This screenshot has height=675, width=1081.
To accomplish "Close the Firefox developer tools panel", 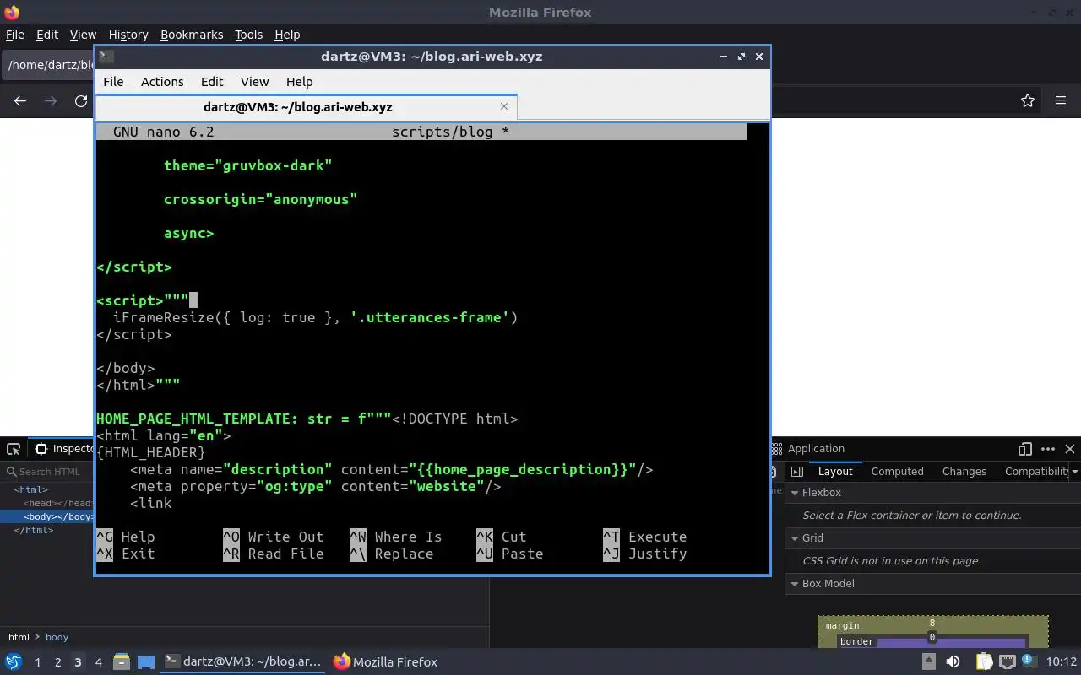I will pyautogui.click(x=1070, y=449).
